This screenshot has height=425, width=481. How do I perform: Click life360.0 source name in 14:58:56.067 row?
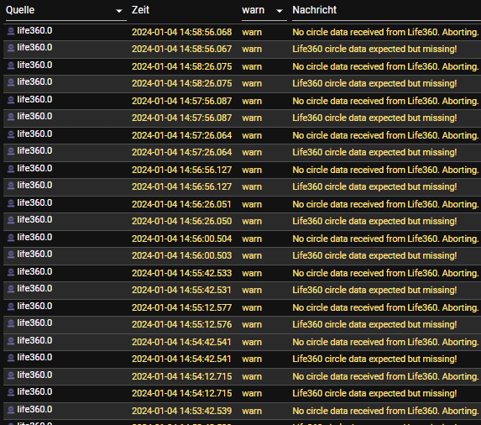click(x=34, y=48)
